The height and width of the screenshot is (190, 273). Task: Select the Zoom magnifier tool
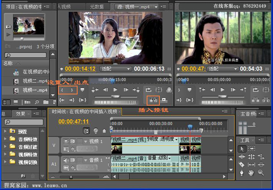pyautogui.click(x=261, y=173)
